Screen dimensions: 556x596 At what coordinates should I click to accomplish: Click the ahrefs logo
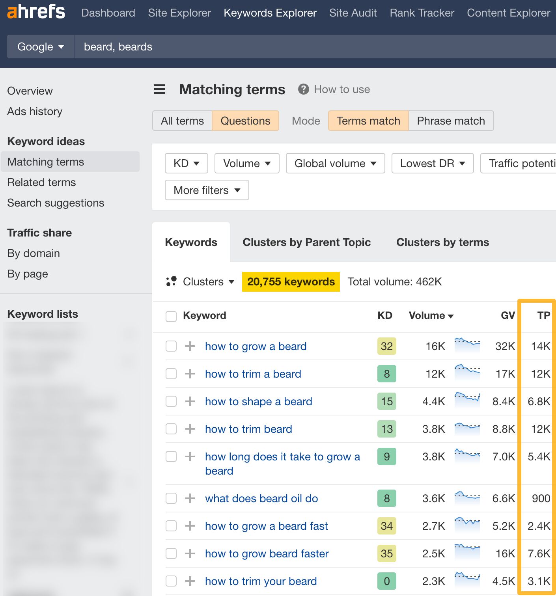35,12
